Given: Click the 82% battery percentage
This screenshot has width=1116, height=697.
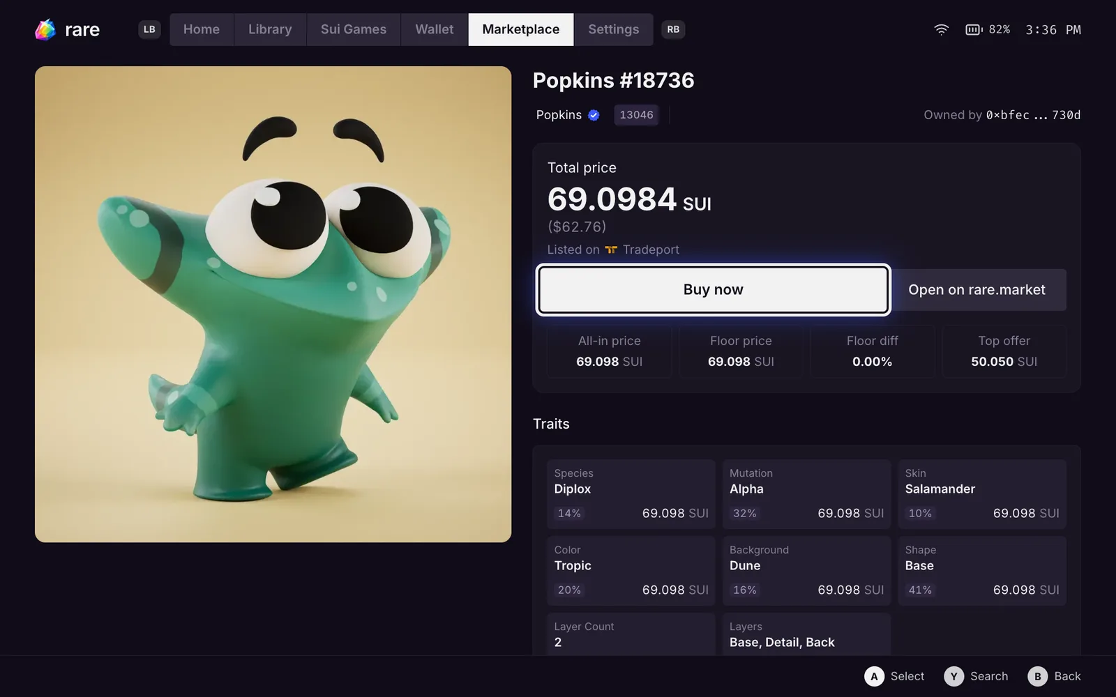Looking at the screenshot, I should click(x=999, y=29).
